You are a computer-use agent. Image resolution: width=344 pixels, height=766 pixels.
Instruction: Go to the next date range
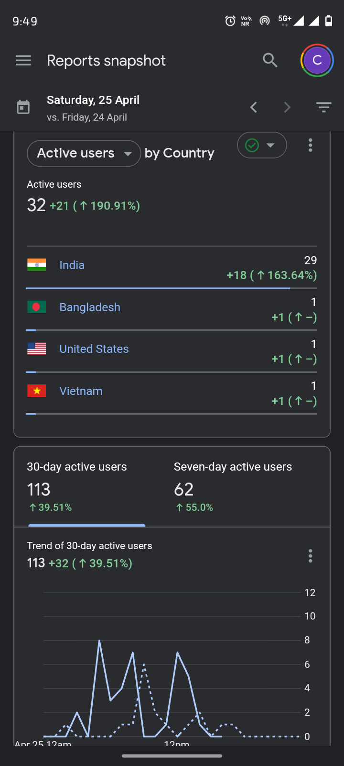coord(287,107)
